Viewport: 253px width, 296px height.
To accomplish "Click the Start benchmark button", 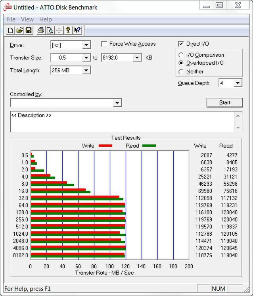I will click(224, 102).
